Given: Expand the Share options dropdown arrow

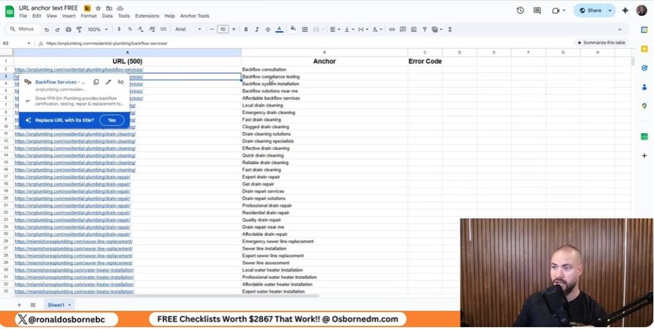Looking at the screenshot, I should 610,10.
